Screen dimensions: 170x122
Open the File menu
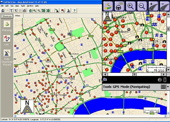(2, 6)
